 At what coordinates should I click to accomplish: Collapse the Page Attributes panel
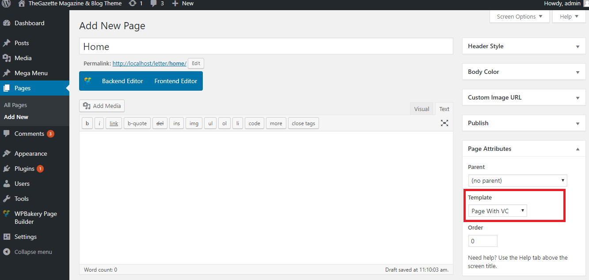click(578, 149)
